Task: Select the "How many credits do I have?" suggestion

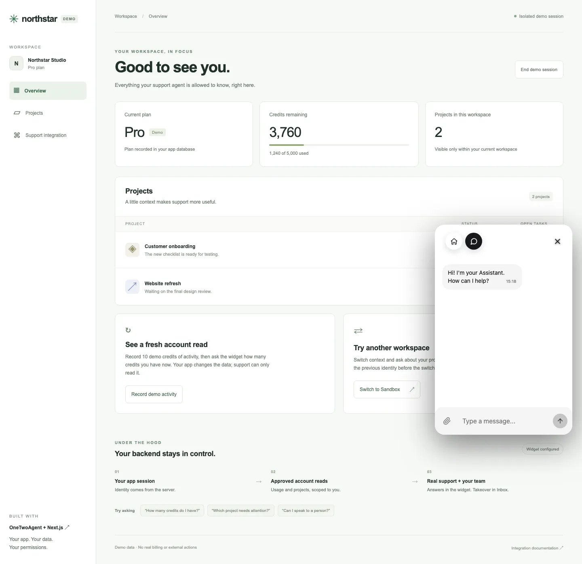Action: click(172, 511)
